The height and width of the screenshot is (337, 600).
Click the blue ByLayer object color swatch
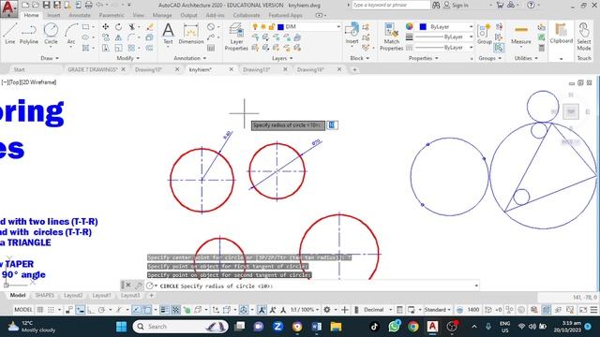(x=423, y=27)
